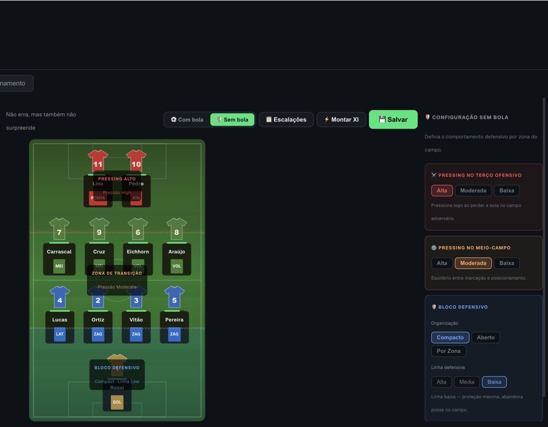Click the ZAG position badge under Ortiz

[x=98, y=334]
